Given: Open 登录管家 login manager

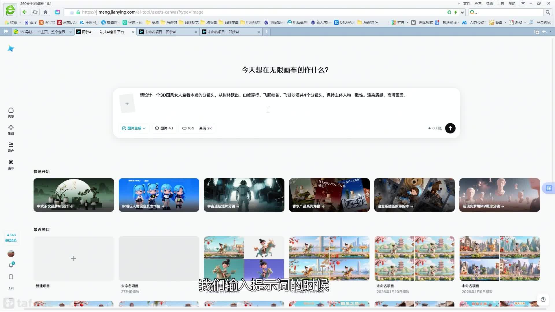Looking at the screenshot, I should pyautogui.click(x=540, y=22).
